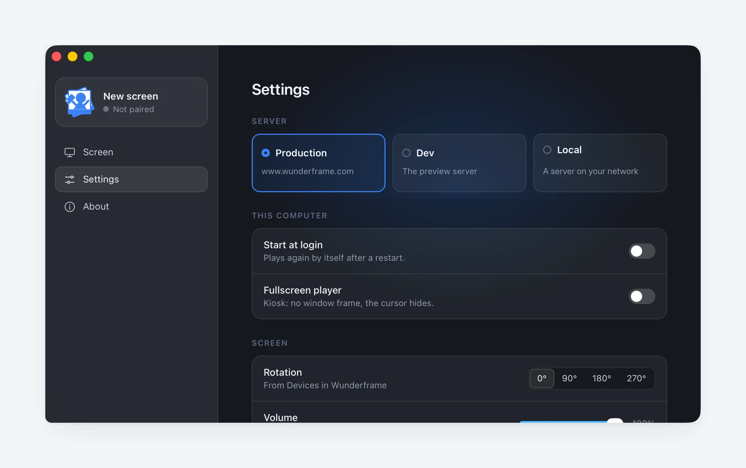
Task: Click the New screen pairing card
Action: [x=131, y=102]
